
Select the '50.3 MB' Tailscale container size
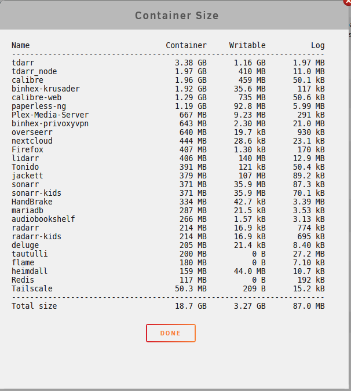coord(191,289)
